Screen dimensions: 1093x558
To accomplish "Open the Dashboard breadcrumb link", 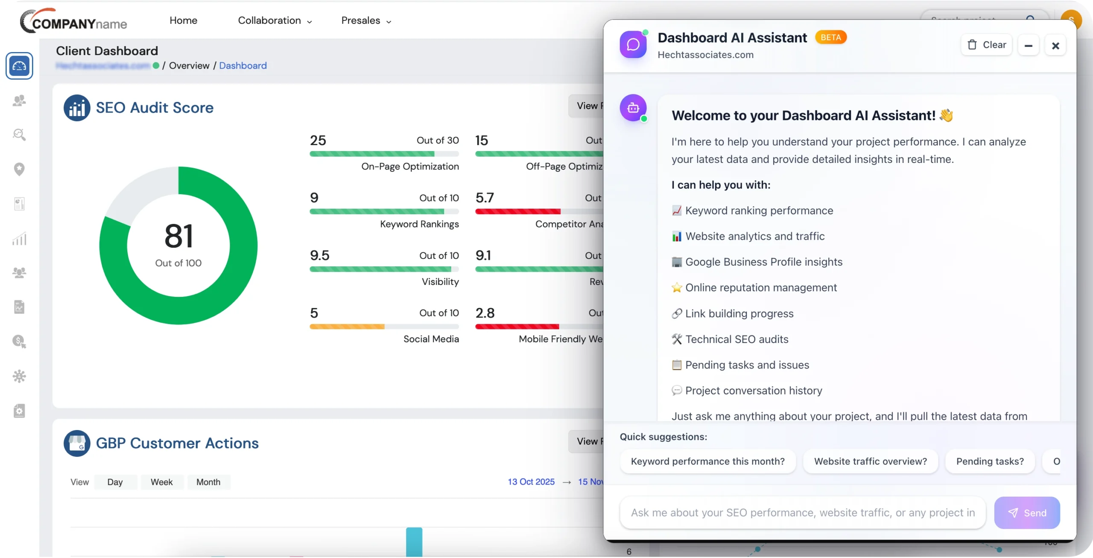I will click(x=243, y=66).
